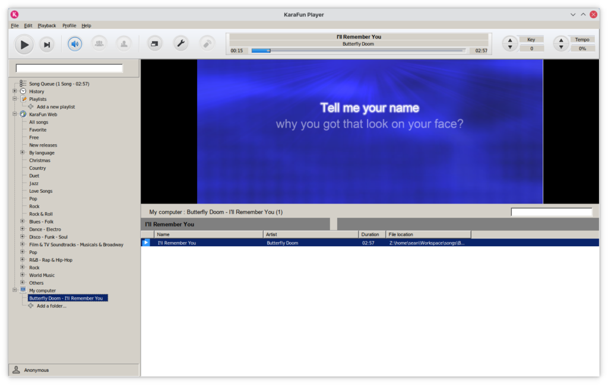
Task: Expand Film & TV Soundtracks category
Action: 23,244
